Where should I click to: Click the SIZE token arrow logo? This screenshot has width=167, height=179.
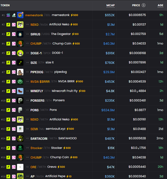pos(20,63)
